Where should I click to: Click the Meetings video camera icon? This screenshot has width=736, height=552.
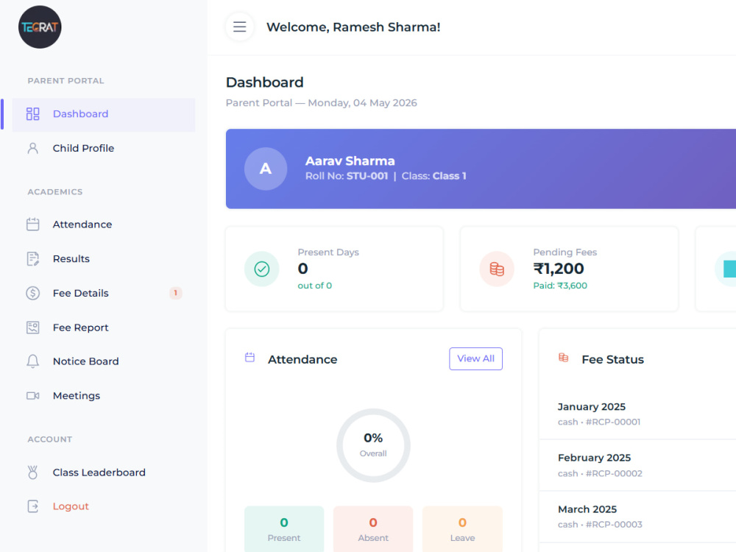(33, 396)
